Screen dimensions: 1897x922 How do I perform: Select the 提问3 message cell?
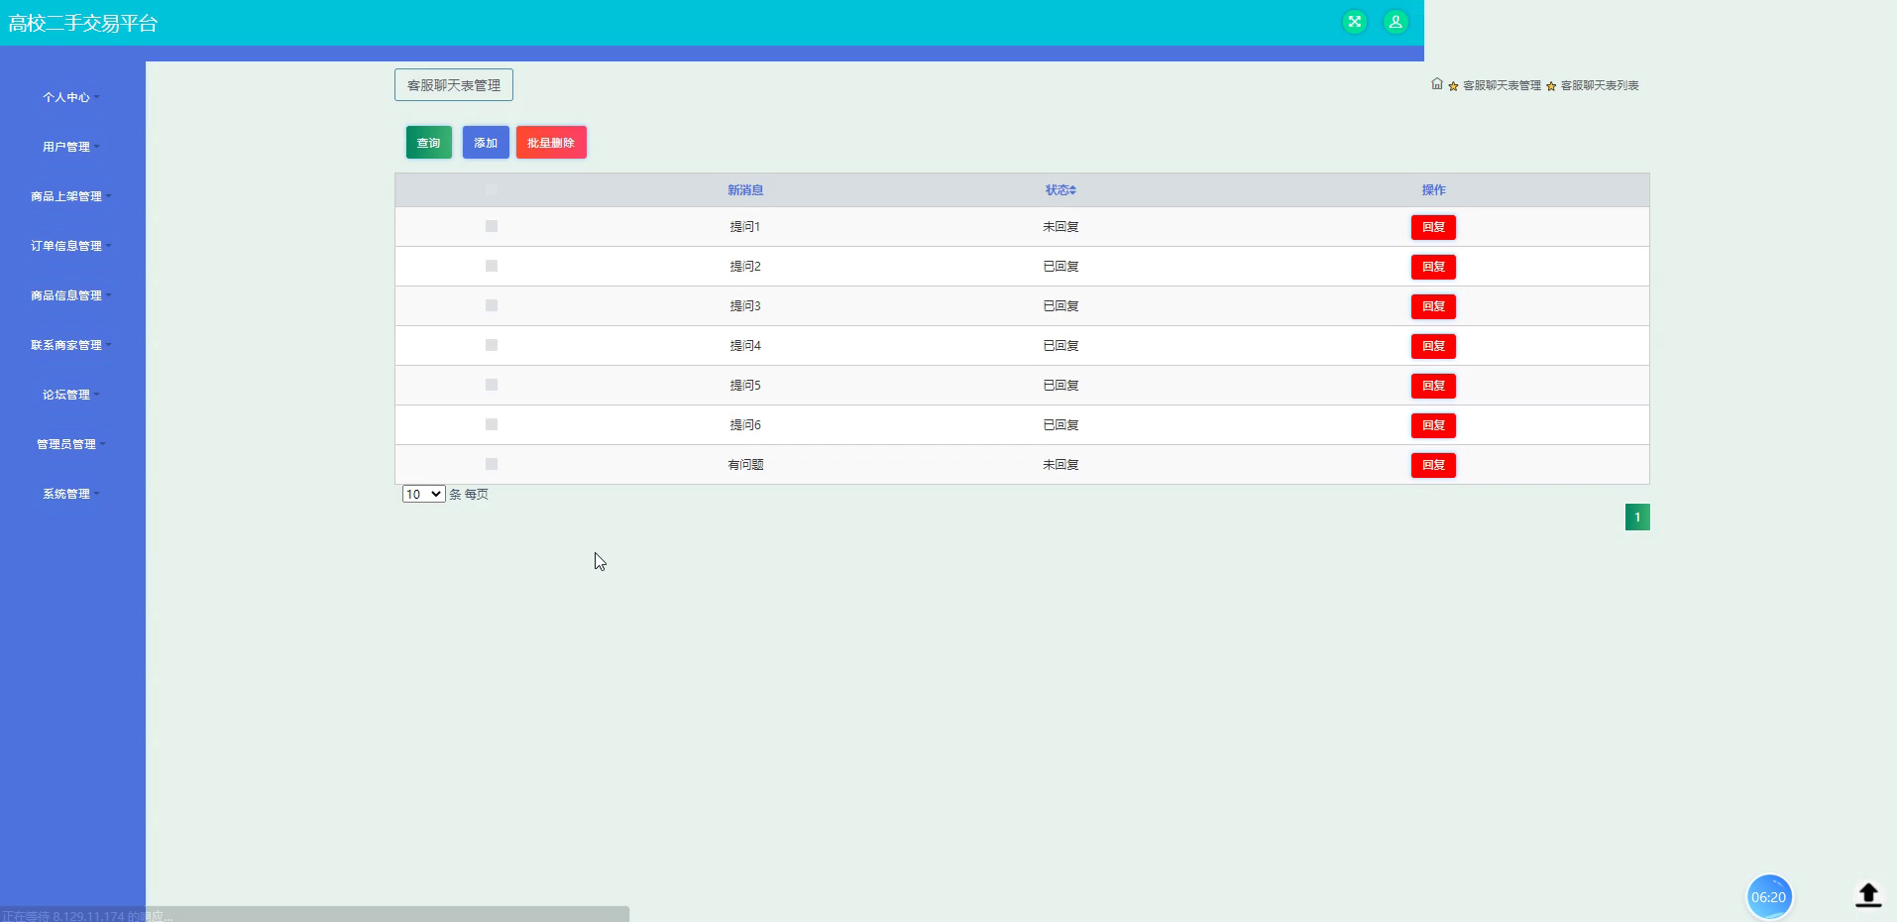click(745, 306)
